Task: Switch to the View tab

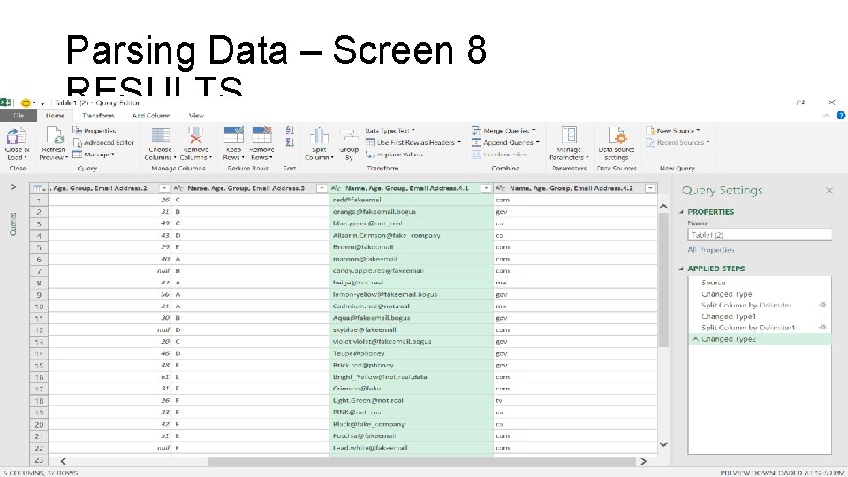Action: coord(196,116)
